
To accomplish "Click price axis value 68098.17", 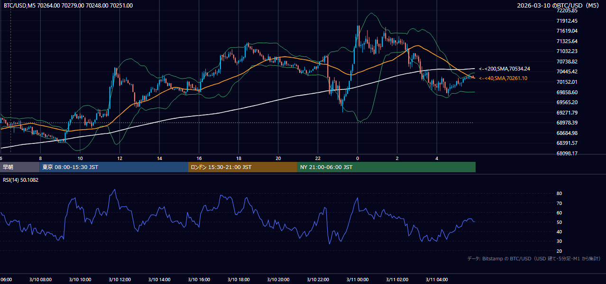I will [x=567, y=153].
